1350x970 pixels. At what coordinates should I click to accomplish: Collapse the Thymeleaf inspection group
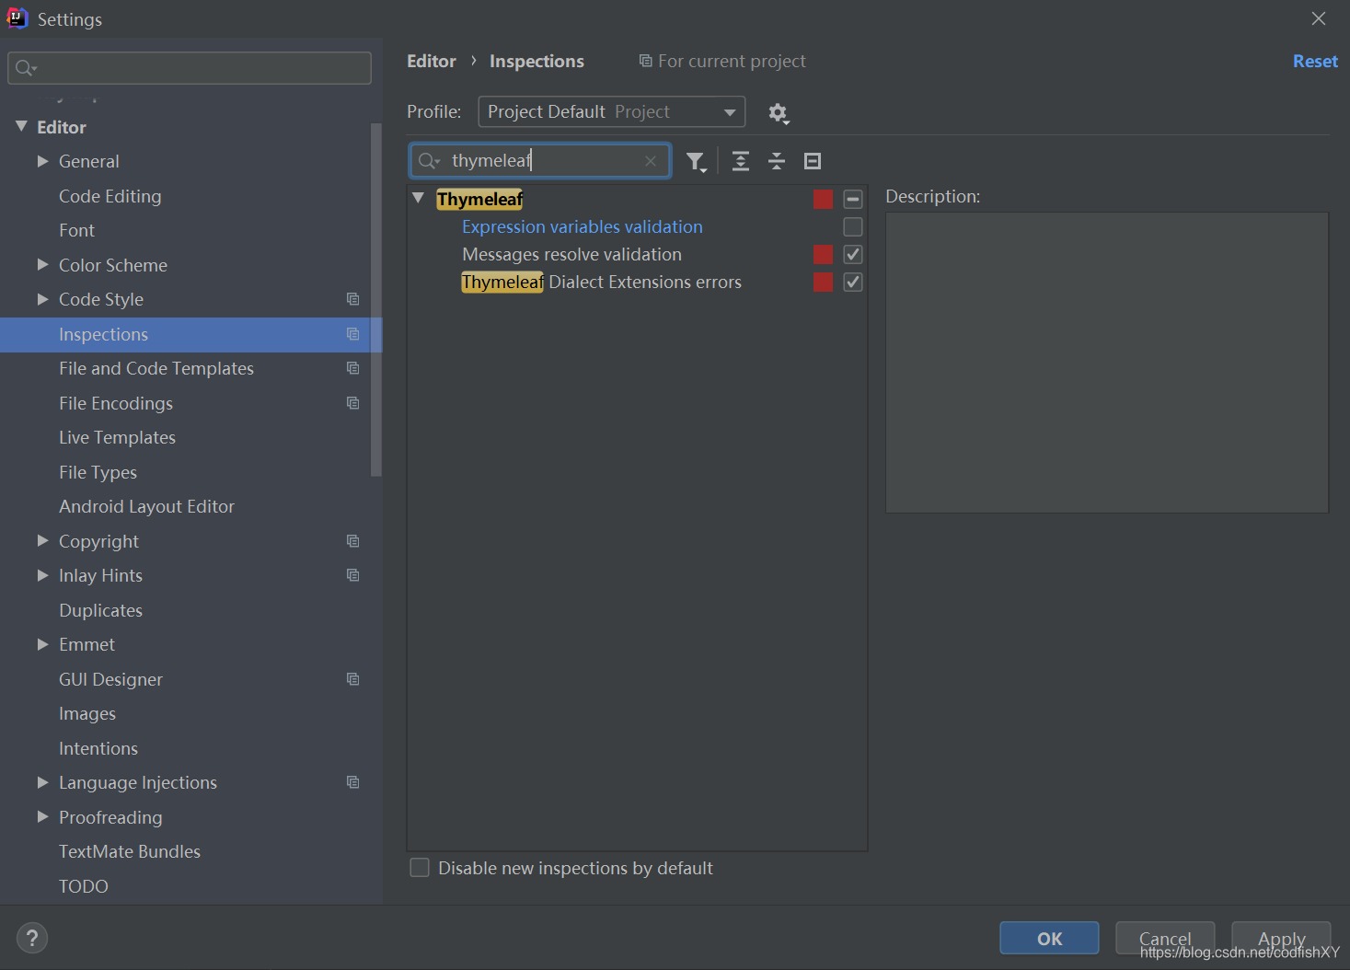pos(418,198)
